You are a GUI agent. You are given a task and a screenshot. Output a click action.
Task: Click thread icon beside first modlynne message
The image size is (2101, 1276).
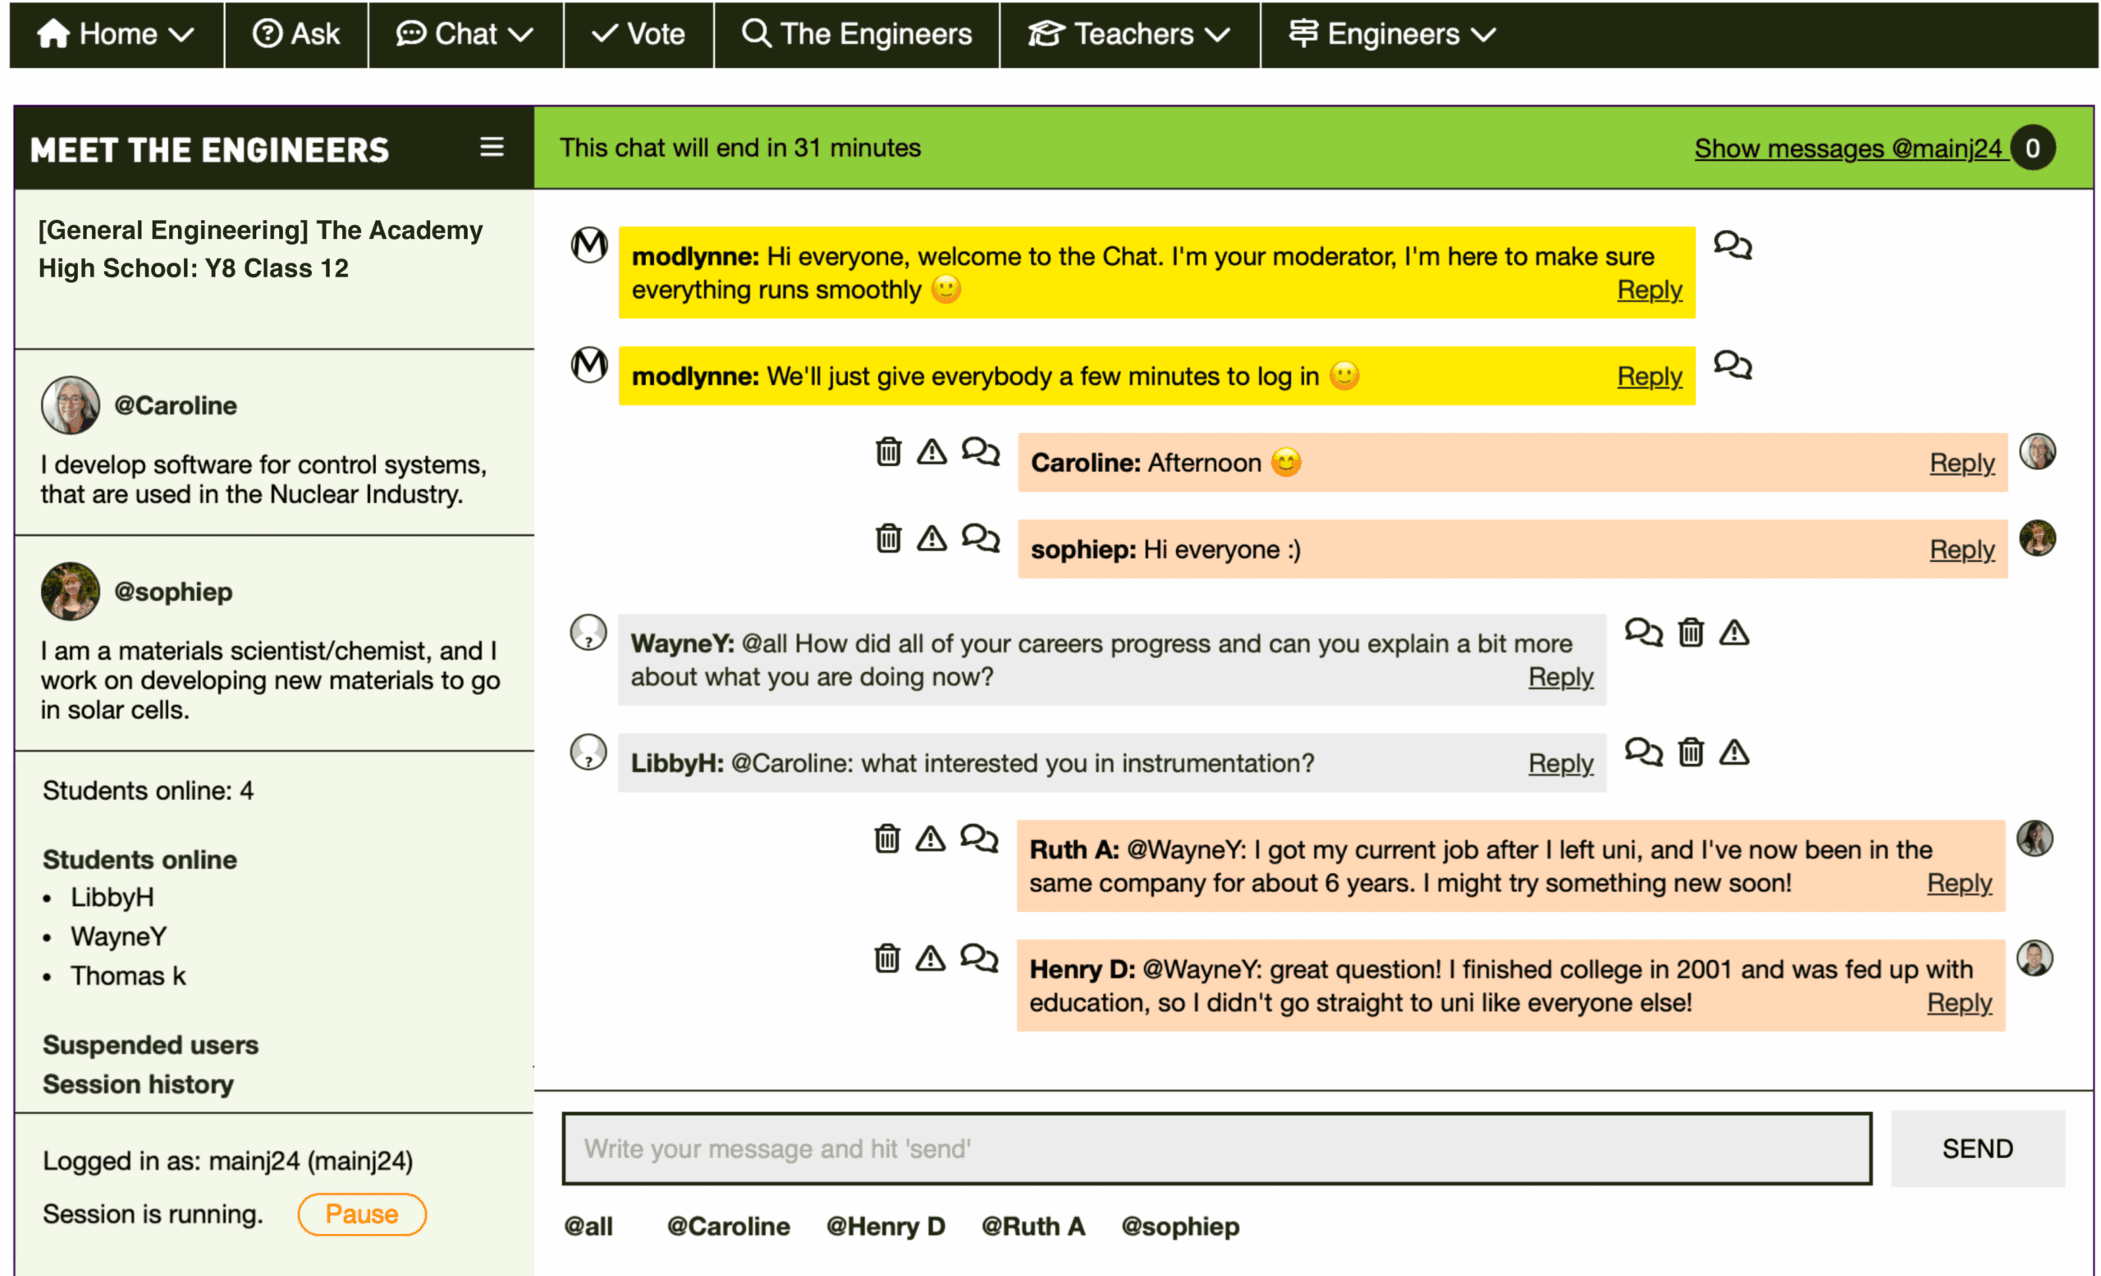1732,245
